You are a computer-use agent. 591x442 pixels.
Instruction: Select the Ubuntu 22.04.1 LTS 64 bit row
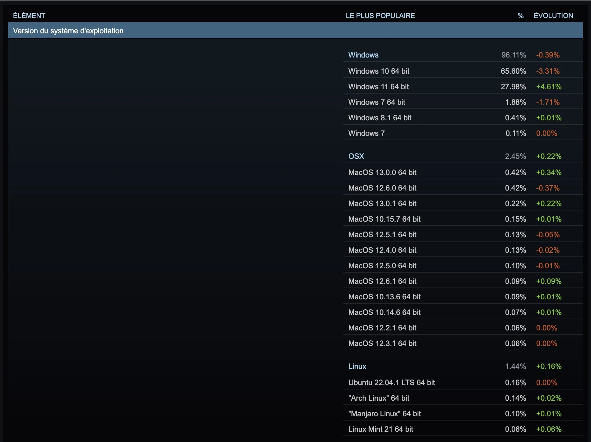pos(391,383)
